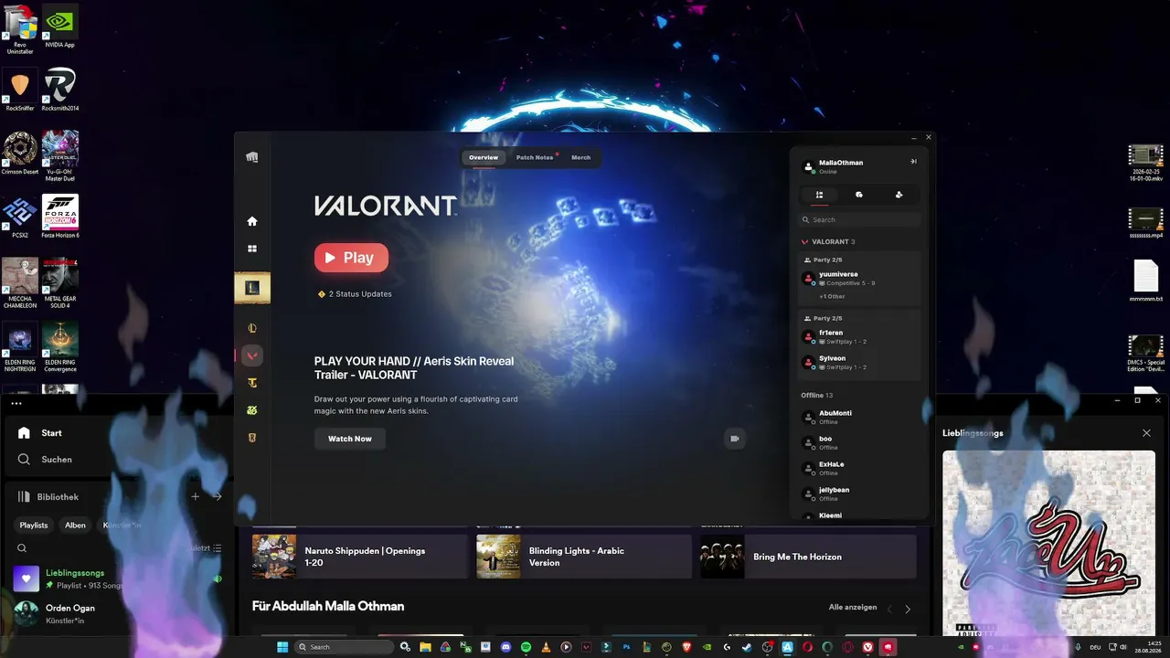Open Photoshop from the taskbar
This screenshot has height=658, width=1170.
click(x=626, y=647)
